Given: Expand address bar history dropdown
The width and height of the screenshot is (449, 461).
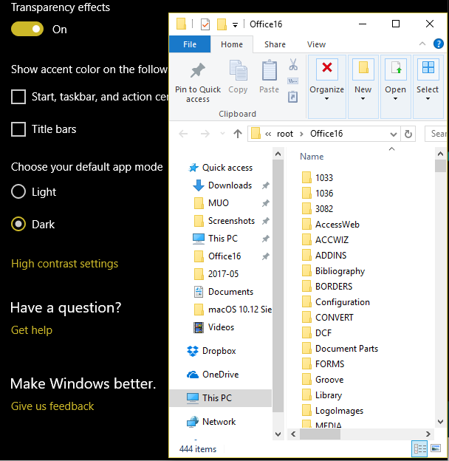Looking at the screenshot, I should (393, 134).
